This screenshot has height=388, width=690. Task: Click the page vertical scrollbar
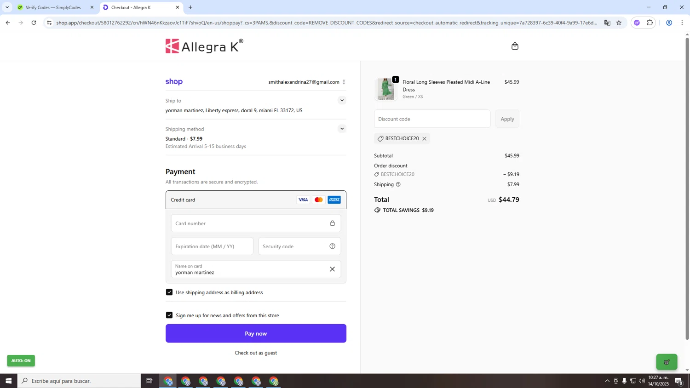687,188
